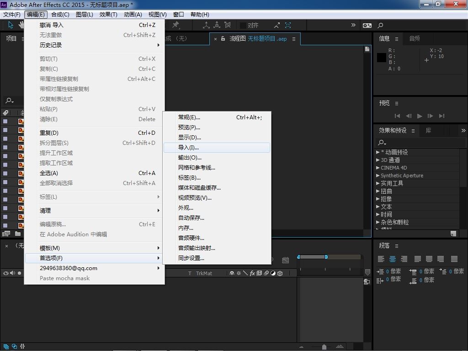Click the video eye column icon in the timeline

click(5, 273)
